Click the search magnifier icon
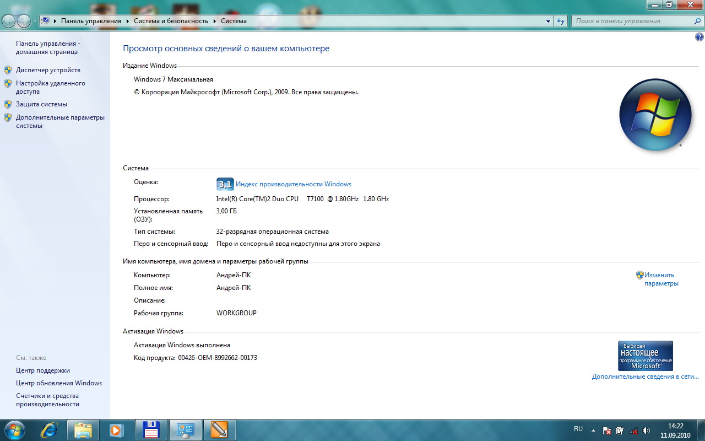705x441 pixels. coord(697,21)
